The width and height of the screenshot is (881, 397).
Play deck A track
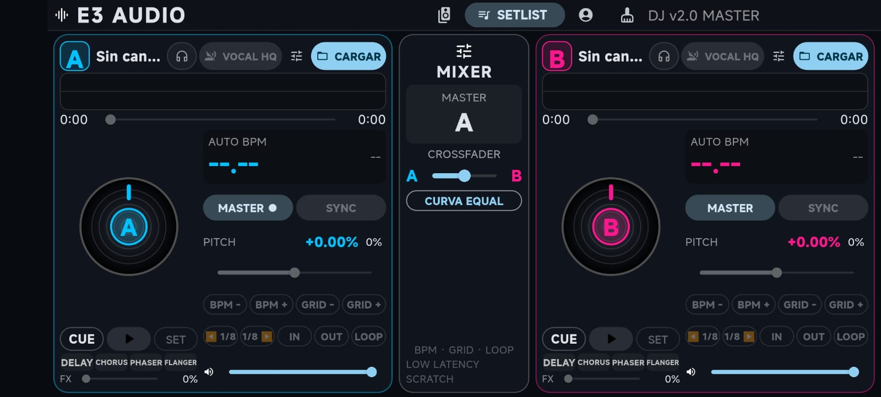tap(129, 339)
